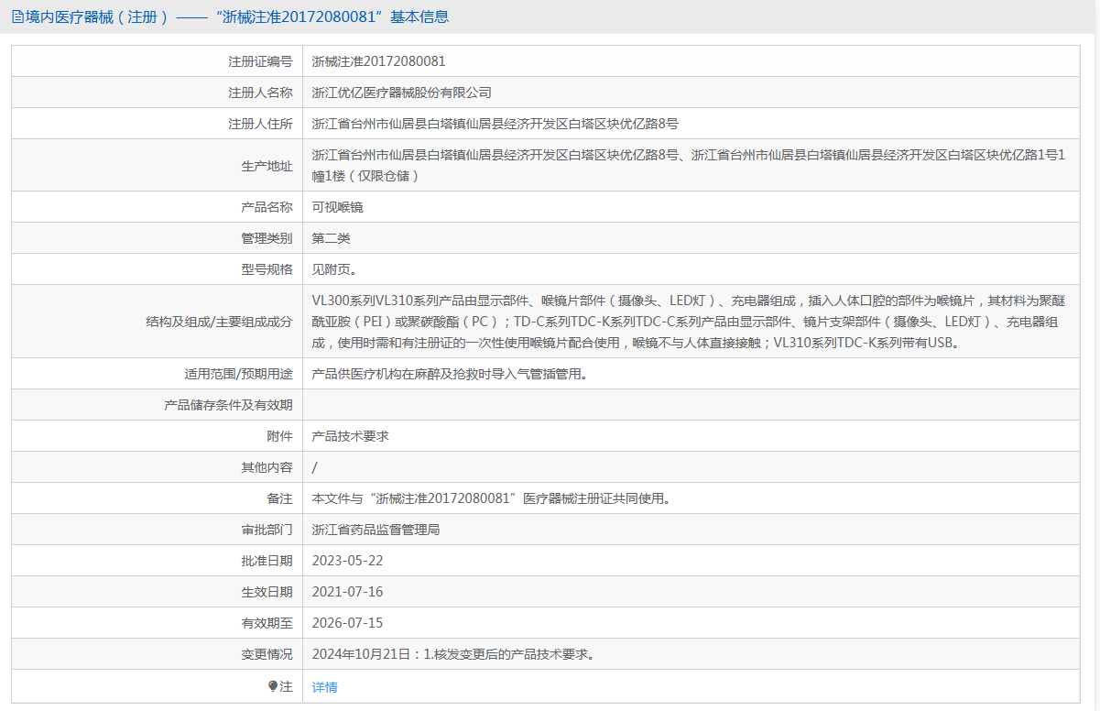Click the 生效日期 label
The image size is (1100, 711).
coord(267,592)
